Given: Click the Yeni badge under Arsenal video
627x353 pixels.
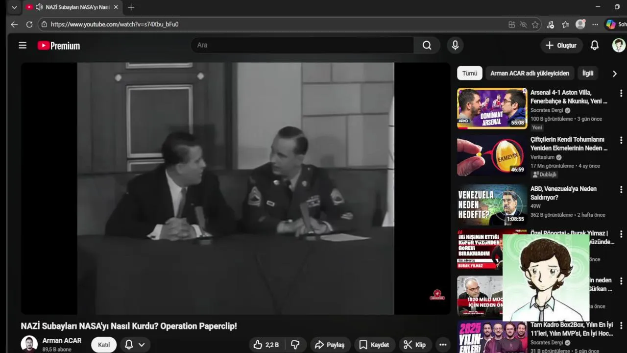Looking at the screenshot, I should (x=537, y=127).
